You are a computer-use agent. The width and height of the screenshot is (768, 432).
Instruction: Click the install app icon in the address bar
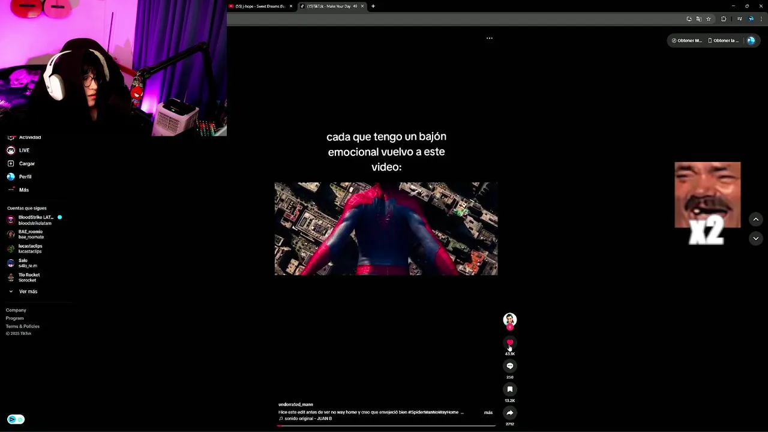click(689, 19)
